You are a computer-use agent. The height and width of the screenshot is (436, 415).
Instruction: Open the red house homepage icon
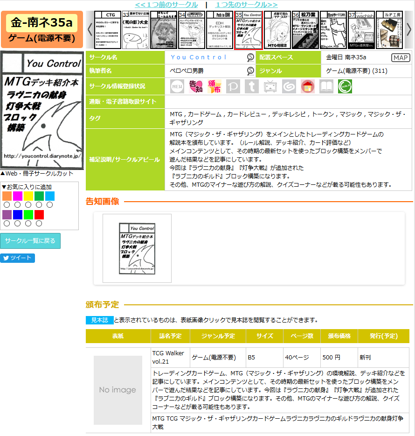click(307, 86)
